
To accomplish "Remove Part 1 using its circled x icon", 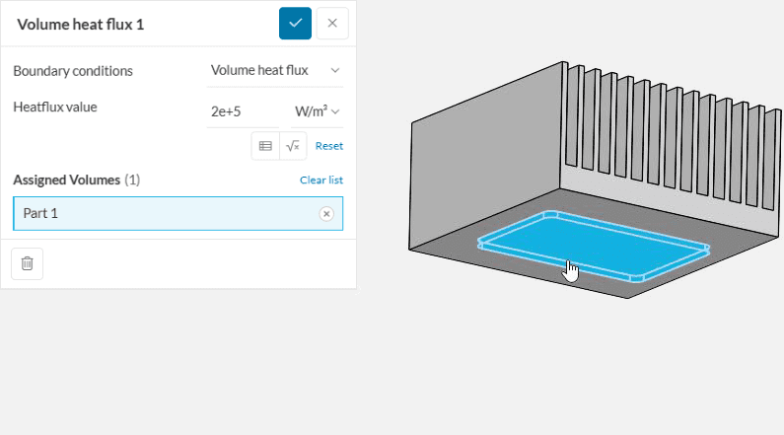I will (326, 213).
